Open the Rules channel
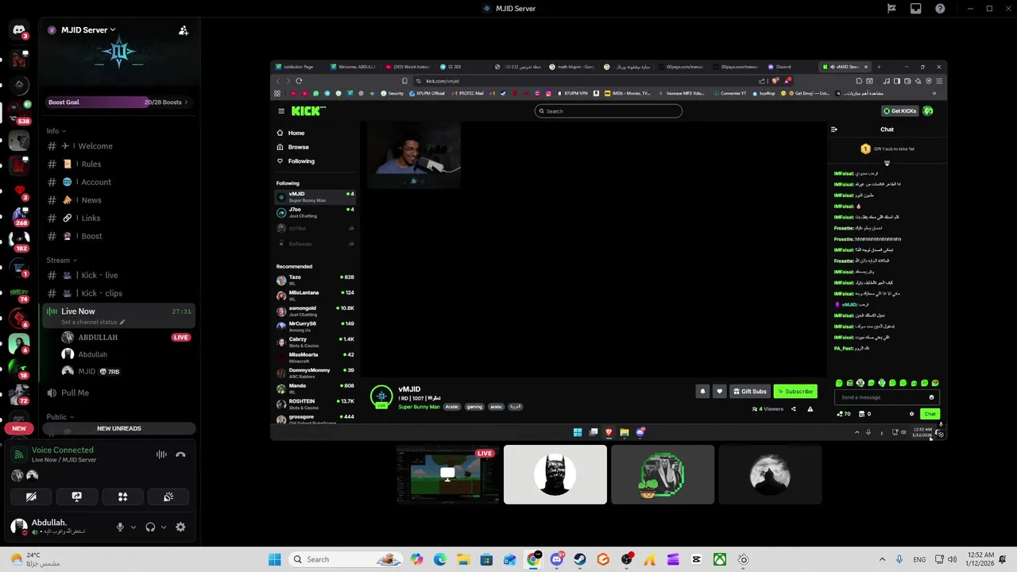Viewport: 1017px width, 572px height. (119, 164)
